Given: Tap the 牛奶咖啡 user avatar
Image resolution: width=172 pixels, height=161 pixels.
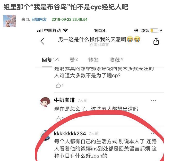Looking at the screenshot, I should [x=45, y=102].
